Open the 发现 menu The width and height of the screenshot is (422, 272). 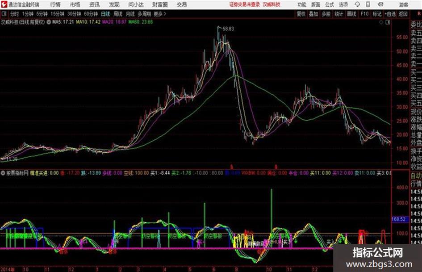(x=114, y=4)
